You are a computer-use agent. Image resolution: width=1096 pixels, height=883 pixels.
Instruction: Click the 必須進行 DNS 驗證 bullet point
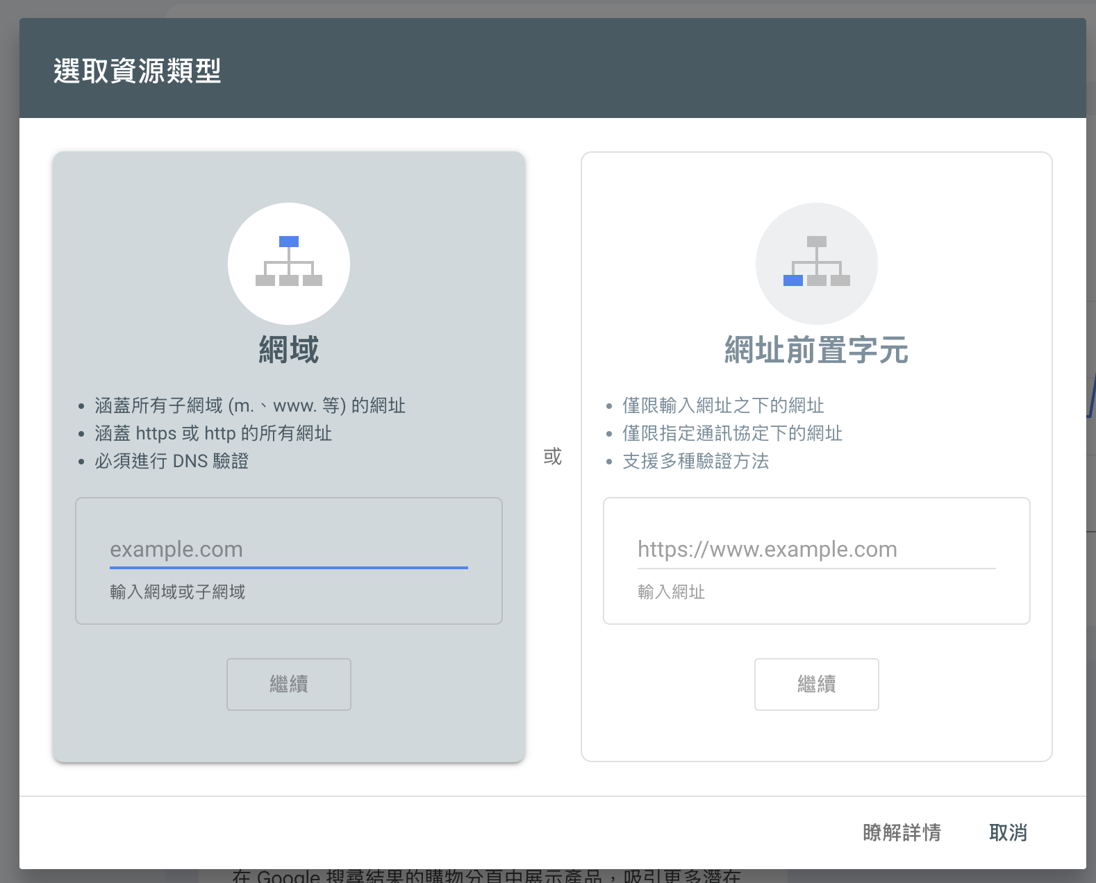(172, 461)
